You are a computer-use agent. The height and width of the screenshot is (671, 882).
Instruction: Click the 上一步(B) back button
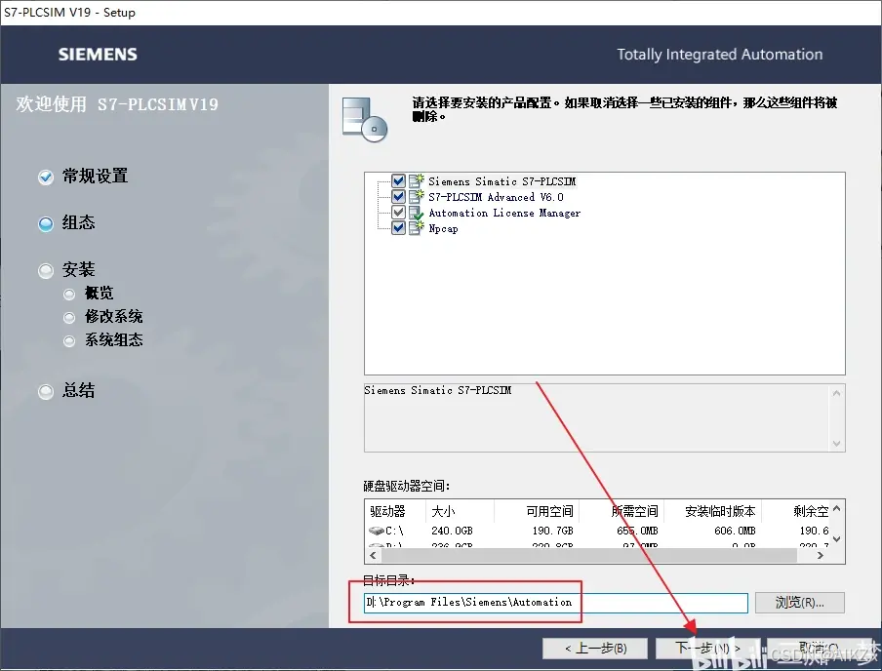[595, 648]
